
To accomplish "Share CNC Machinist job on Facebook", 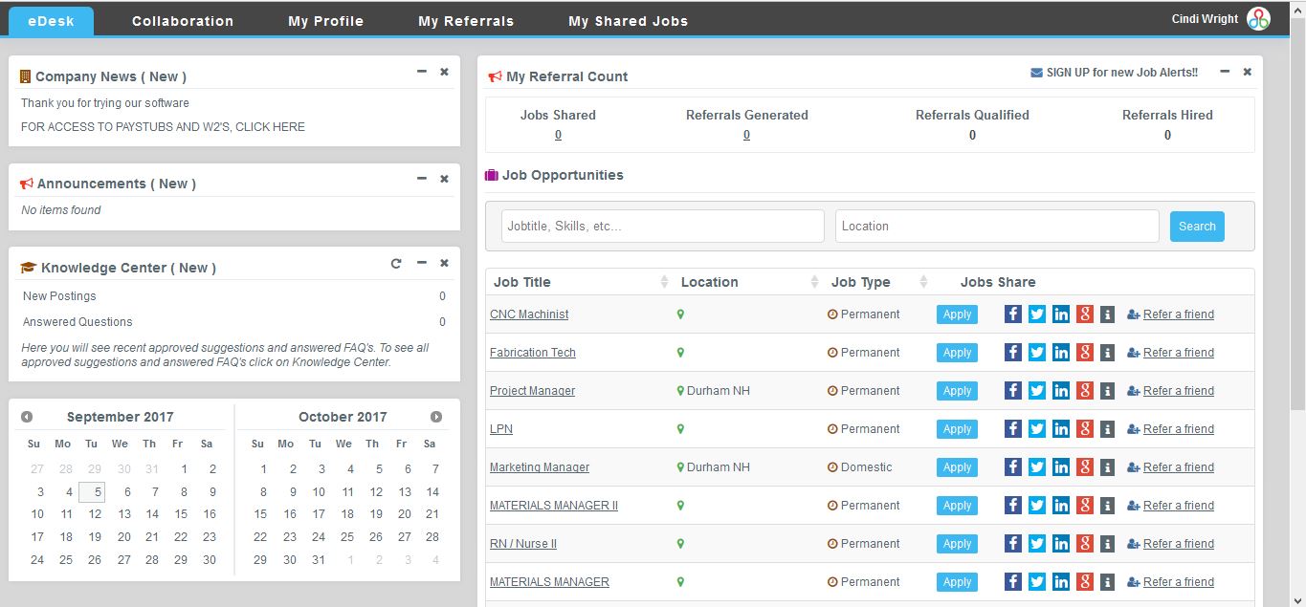I will coord(1013,314).
